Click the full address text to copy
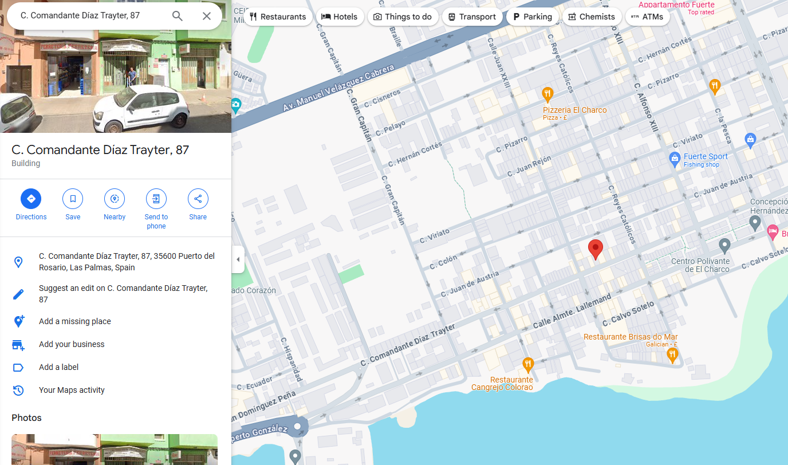This screenshot has height=465, width=788. [127, 262]
